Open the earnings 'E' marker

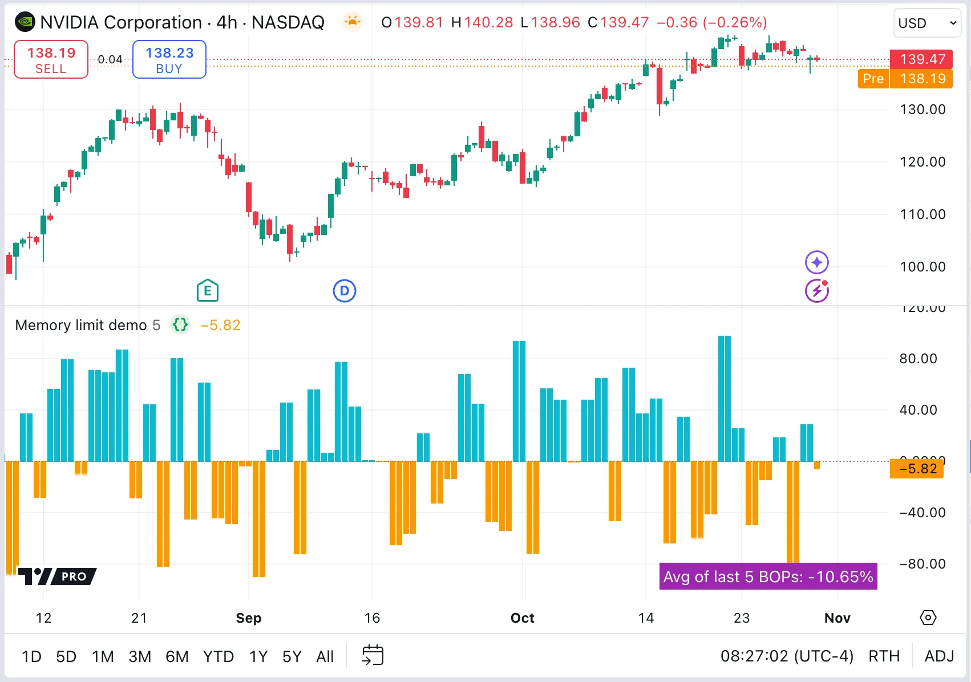(x=208, y=291)
